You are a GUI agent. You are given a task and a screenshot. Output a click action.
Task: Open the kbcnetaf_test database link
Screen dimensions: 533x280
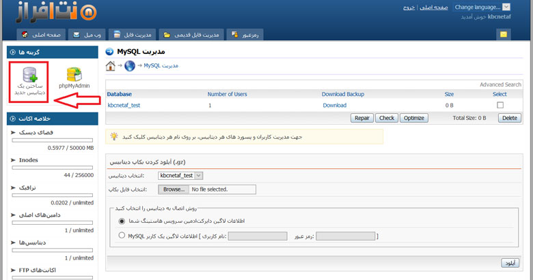(124, 106)
